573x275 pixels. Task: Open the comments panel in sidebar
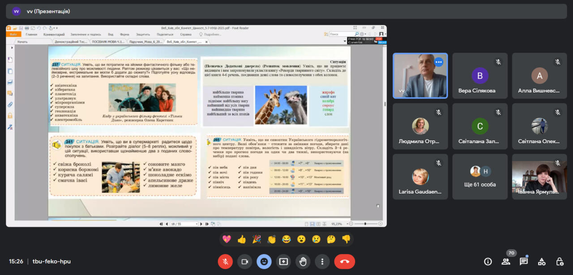pyautogui.click(x=10, y=93)
